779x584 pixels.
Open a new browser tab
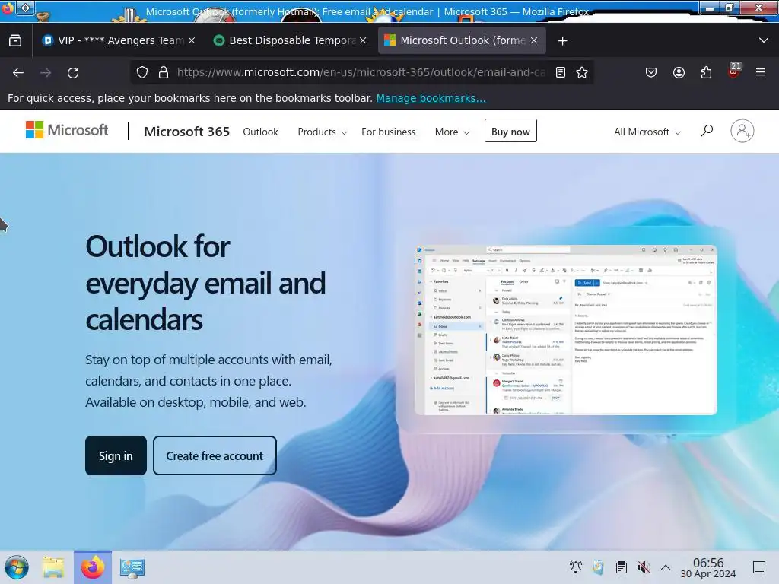click(562, 41)
